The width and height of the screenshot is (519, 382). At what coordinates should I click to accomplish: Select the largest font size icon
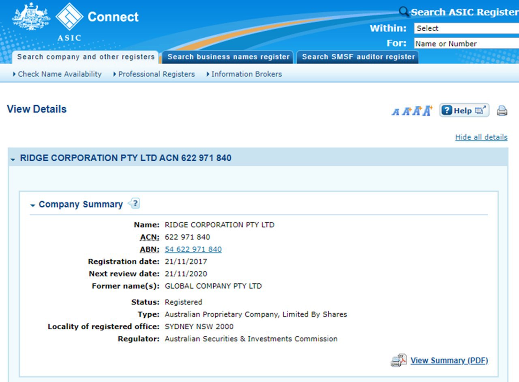pos(427,110)
